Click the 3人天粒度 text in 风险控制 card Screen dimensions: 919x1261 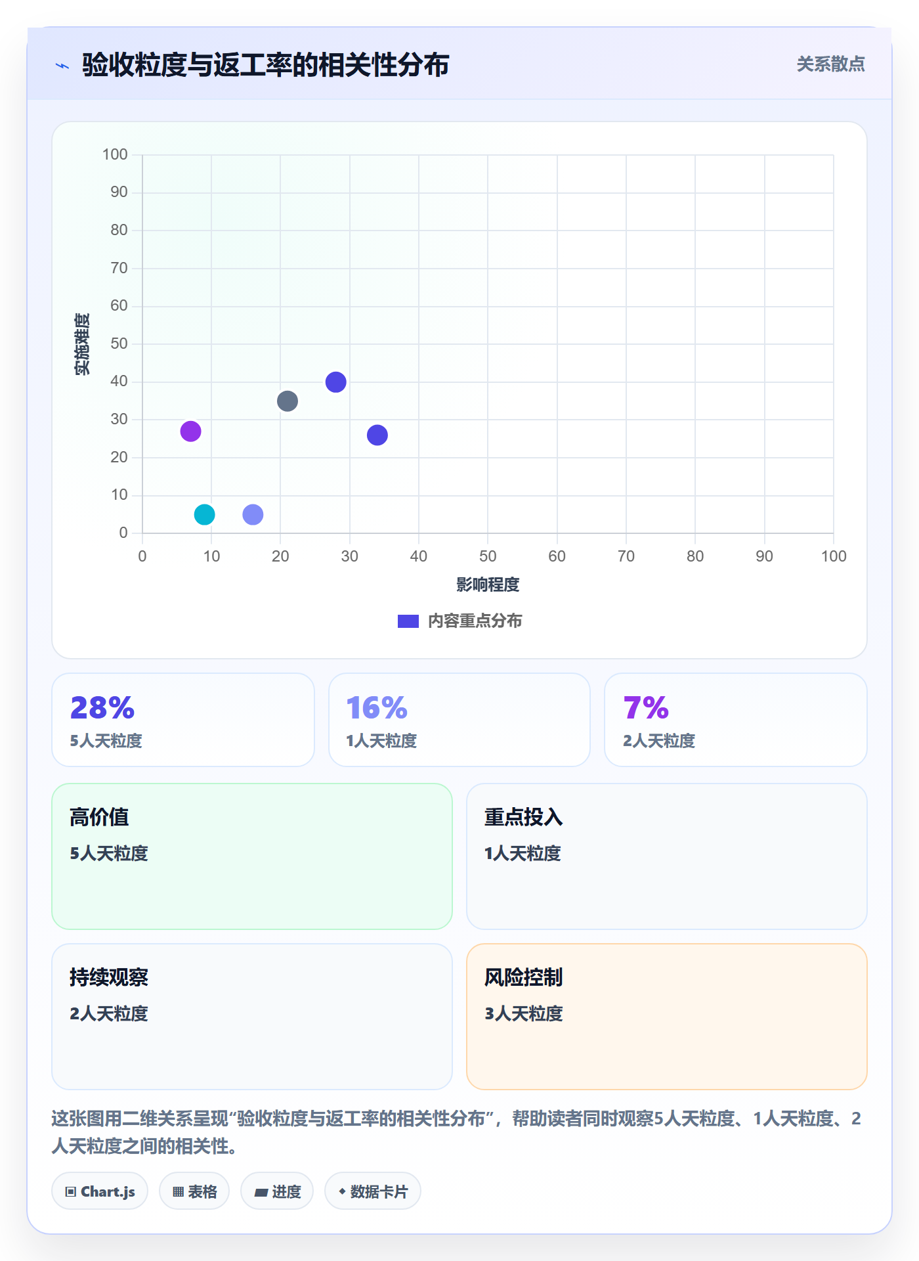524,1013
